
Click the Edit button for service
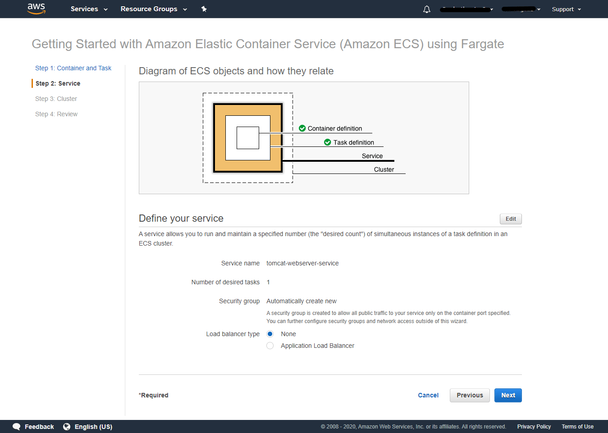coord(511,219)
